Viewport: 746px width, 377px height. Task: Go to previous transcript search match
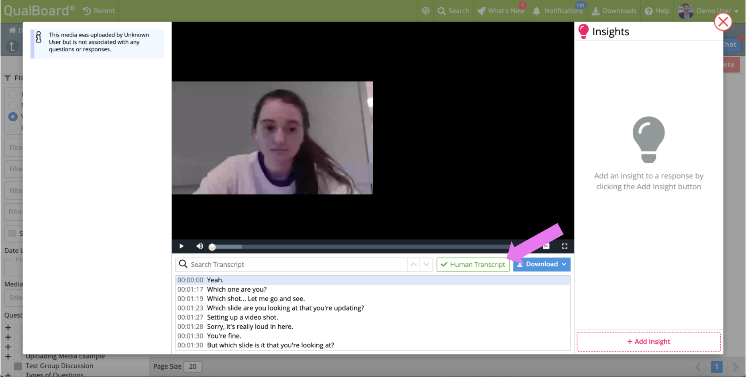[x=414, y=265]
